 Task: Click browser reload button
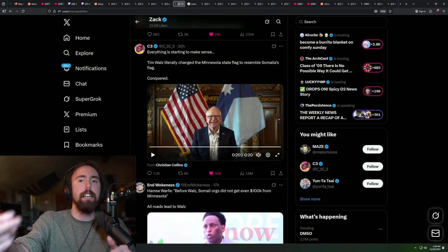pos(23,11)
